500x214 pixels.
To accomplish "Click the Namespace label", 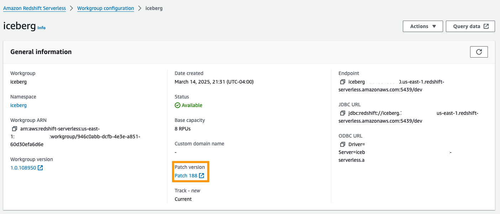I will pos(23,97).
